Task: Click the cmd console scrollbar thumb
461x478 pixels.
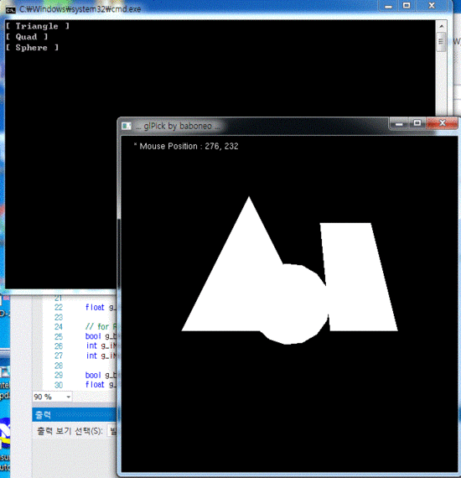Action: pyautogui.click(x=441, y=41)
